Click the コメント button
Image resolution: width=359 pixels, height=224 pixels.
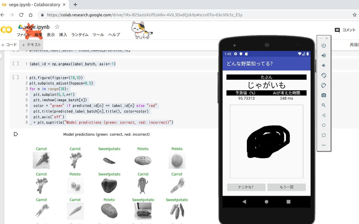tap(345, 30)
